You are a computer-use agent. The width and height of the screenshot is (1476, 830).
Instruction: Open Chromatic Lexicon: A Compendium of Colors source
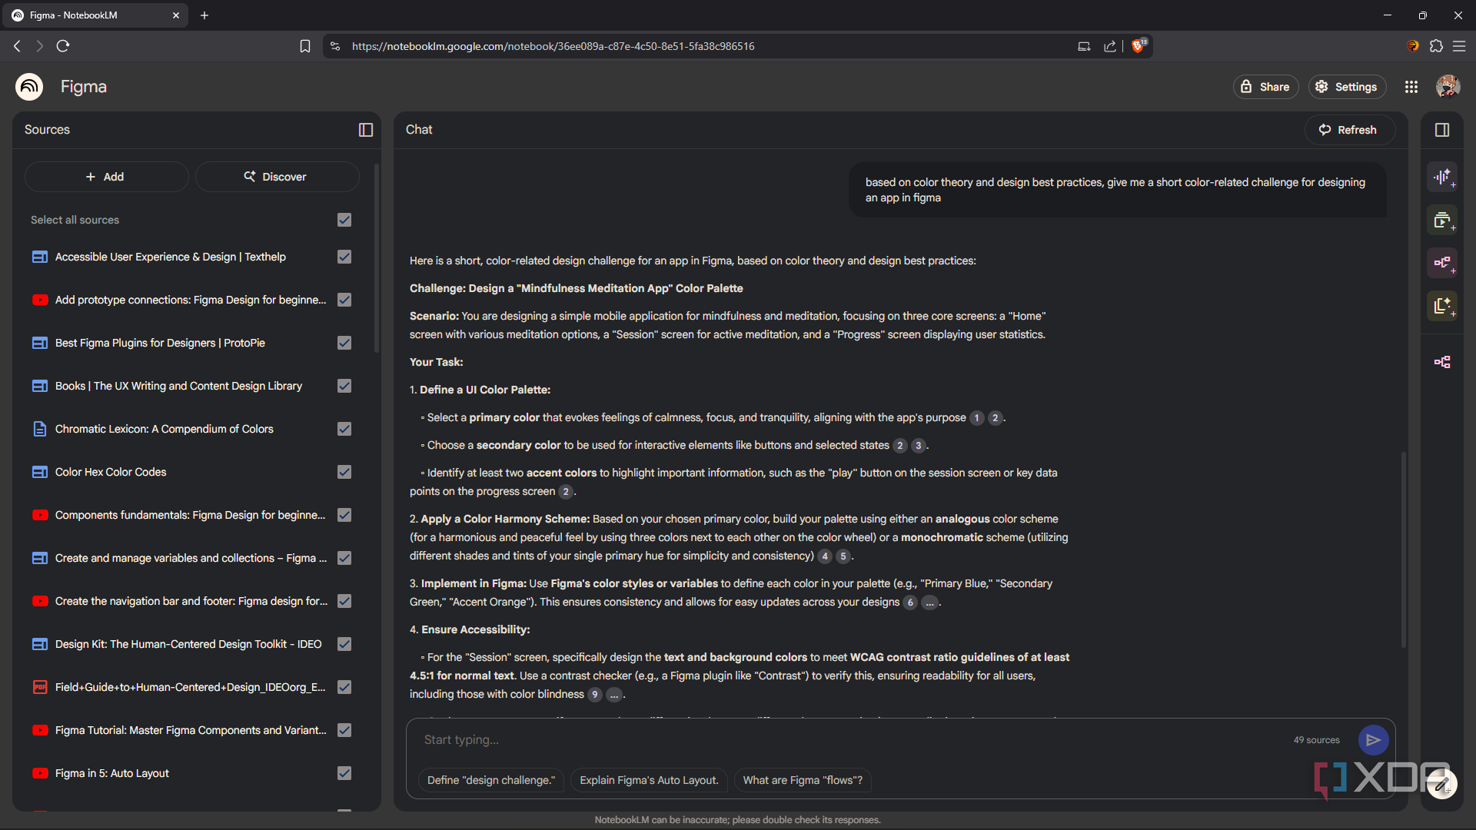[x=165, y=429]
